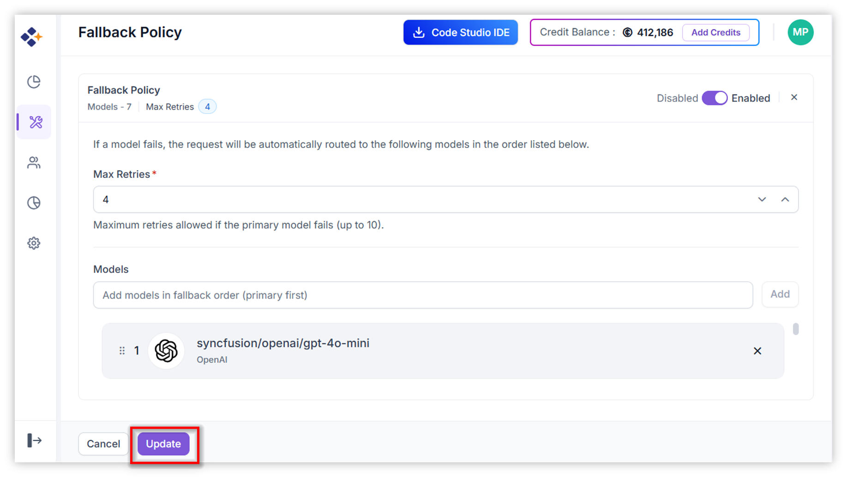Click the Add Credits button

tap(716, 32)
